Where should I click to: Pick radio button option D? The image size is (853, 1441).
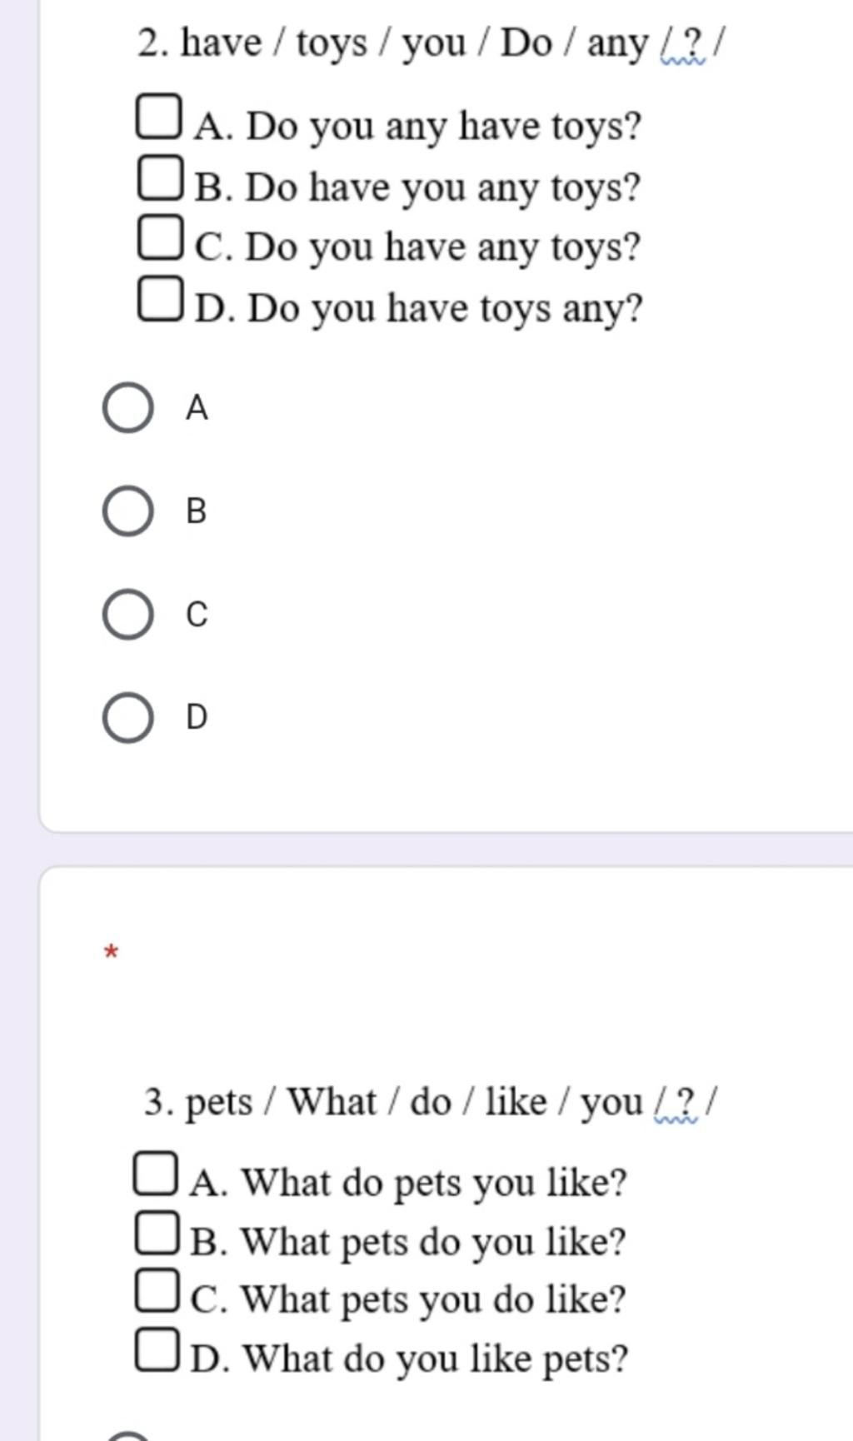point(127,718)
